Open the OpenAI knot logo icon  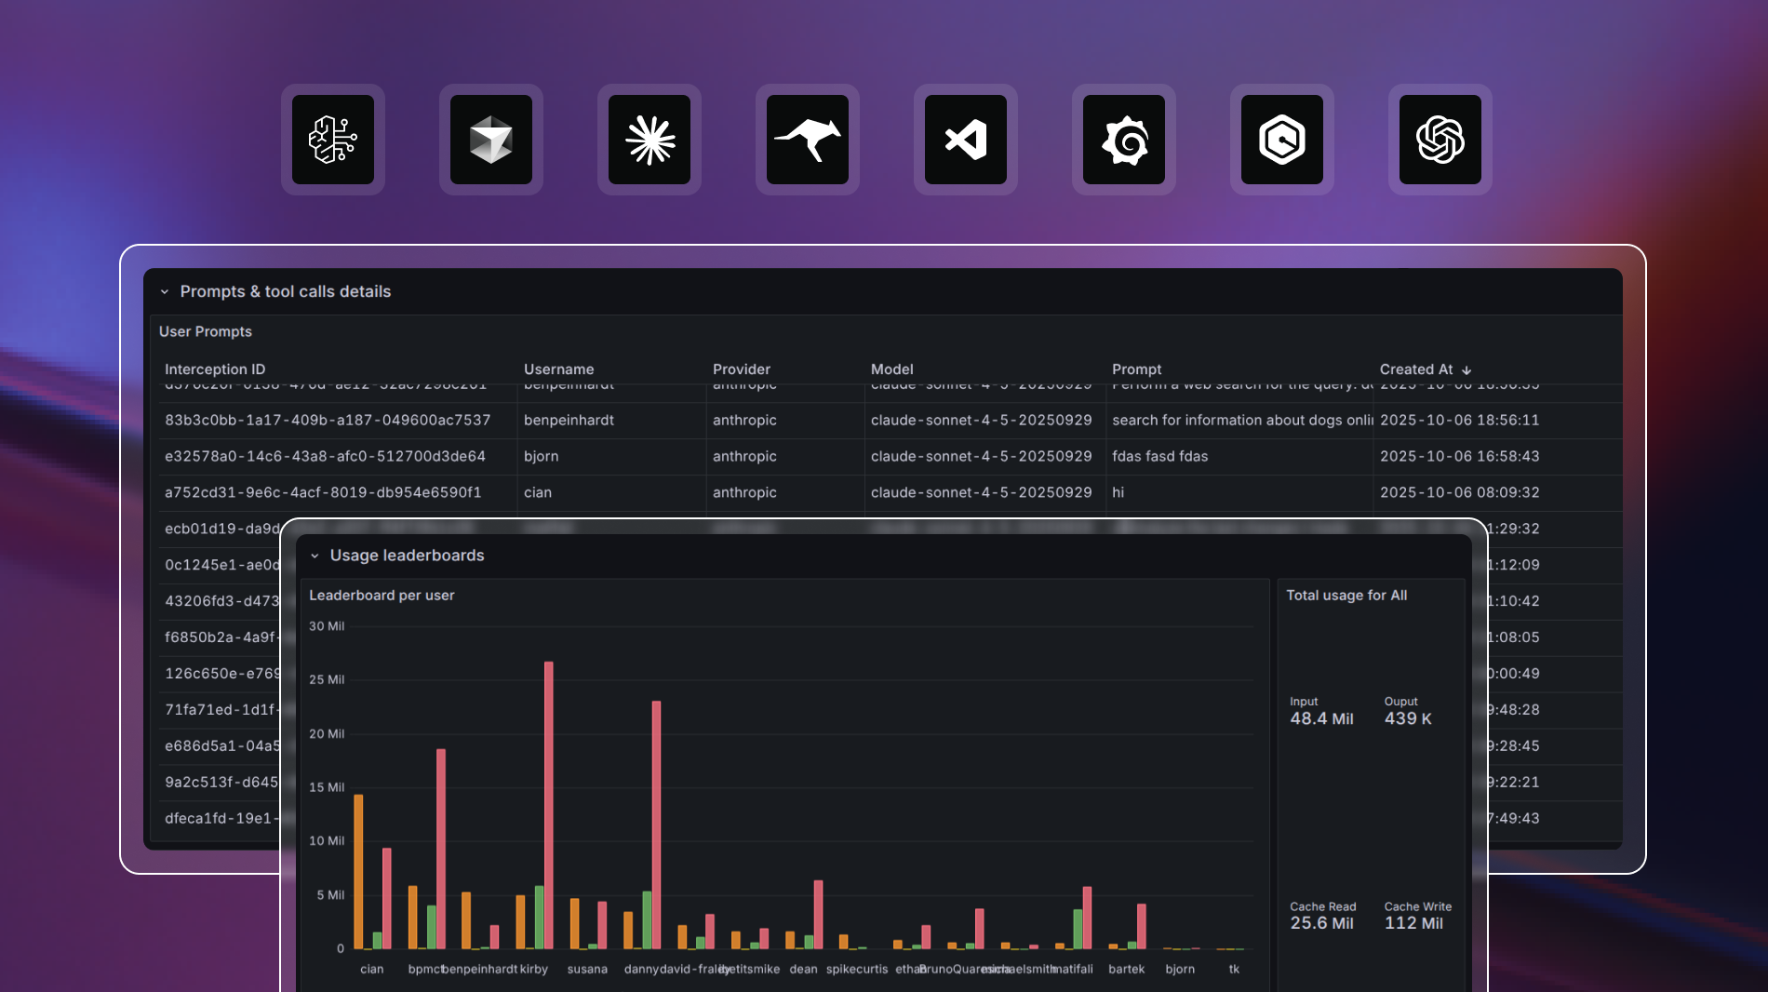point(1440,140)
